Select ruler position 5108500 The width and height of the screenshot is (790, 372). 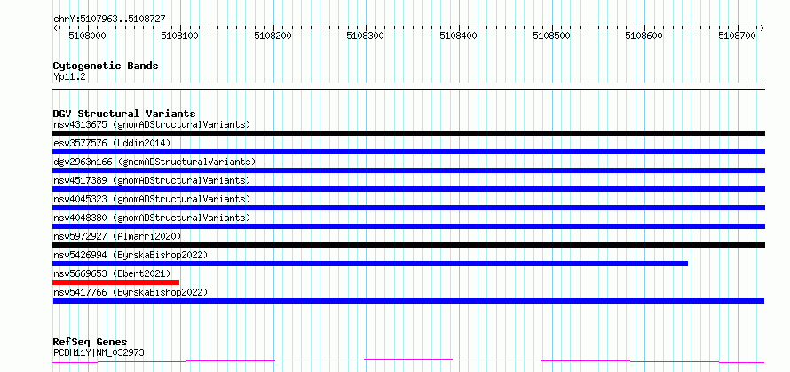click(551, 36)
